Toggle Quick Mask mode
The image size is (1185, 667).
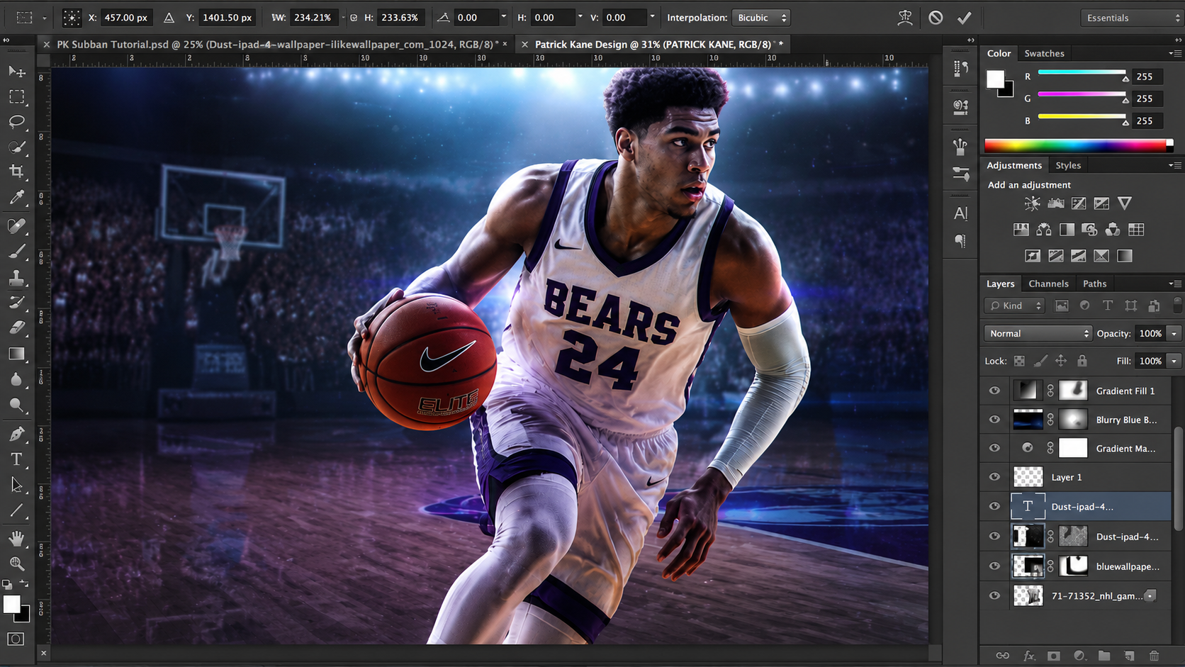(x=16, y=639)
